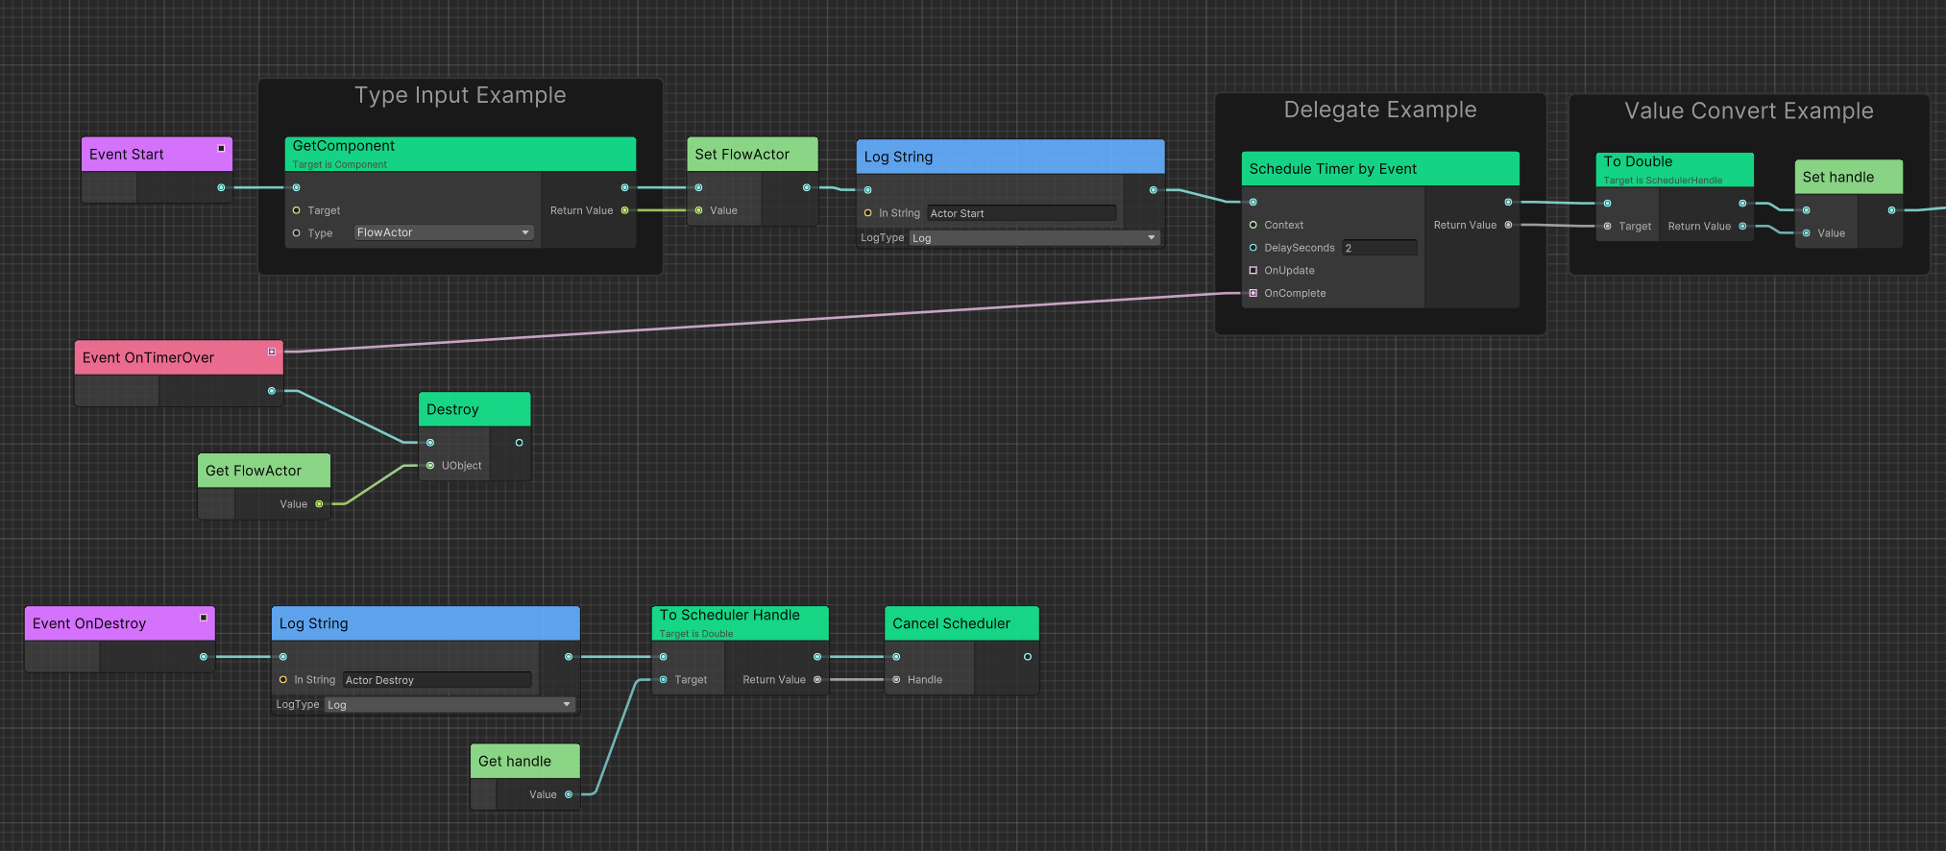The width and height of the screenshot is (1946, 851).
Task: Click the OnUpdate delegate port
Action: click(x=1253, y=271)
